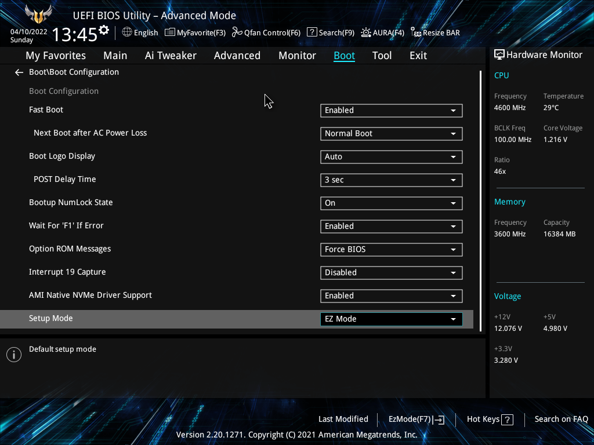The height and width of the screenshot is (445, 594).
Task: Open Qfan Control fan icon
Action: point(237,32)
